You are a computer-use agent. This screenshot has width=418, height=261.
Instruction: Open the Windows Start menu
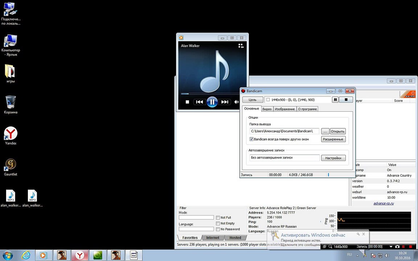8,256
